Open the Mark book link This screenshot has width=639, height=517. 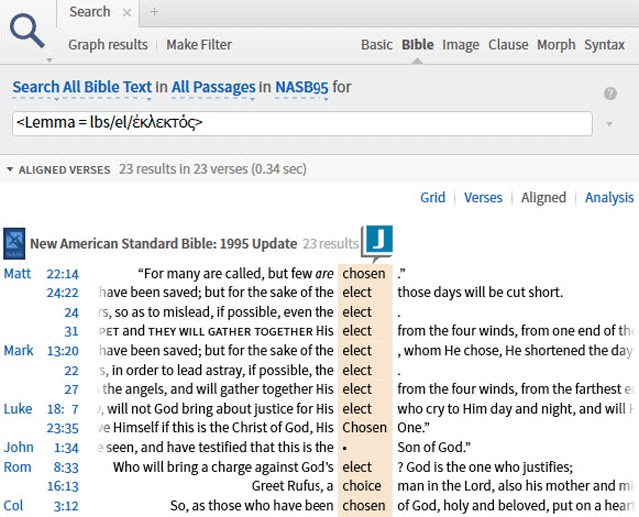pyautogui.click(x=18, y=350)
